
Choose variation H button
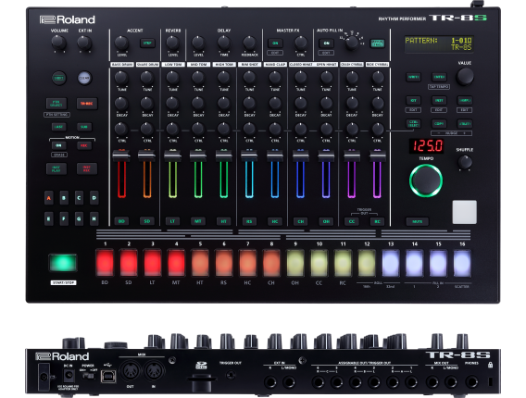[x=94, y=219]
